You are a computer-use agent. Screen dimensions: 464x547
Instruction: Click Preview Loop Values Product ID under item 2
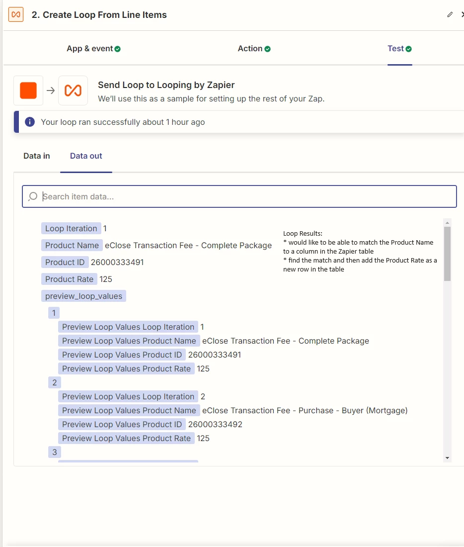[x=122, y=425]
